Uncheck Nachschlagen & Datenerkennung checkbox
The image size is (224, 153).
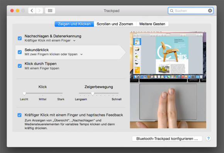click(20, 38)
